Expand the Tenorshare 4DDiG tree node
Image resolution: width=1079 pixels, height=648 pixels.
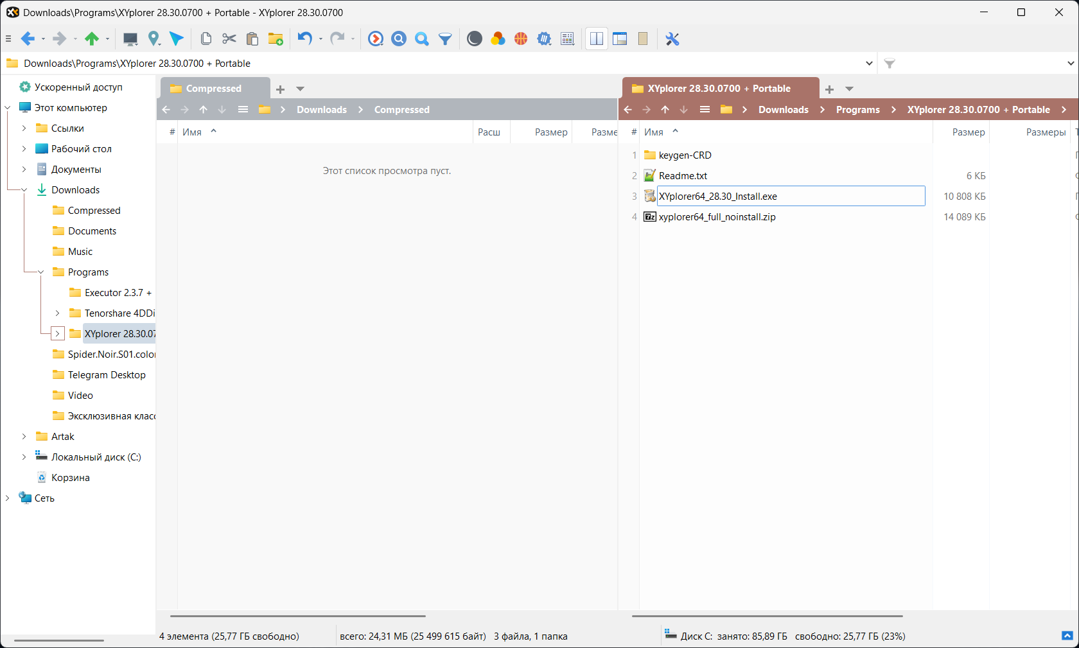coord(57,313)
